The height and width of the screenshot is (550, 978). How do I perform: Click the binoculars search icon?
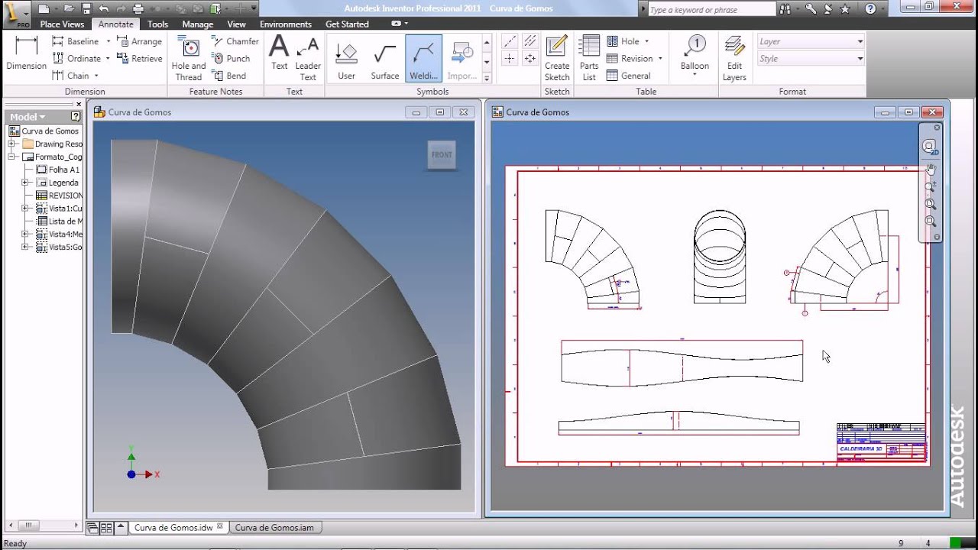coord(785,9)
